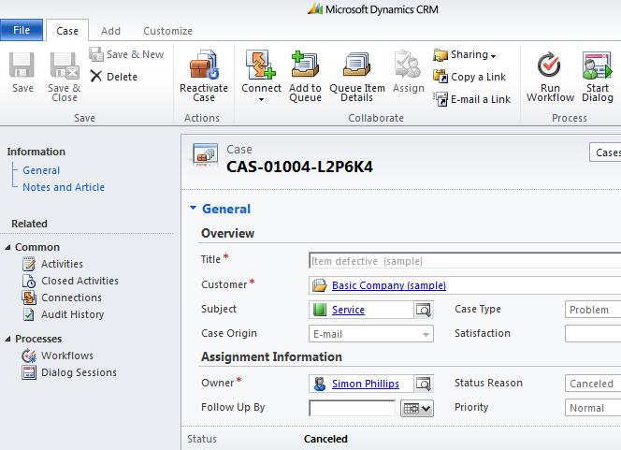Click the Sharing folder icon
The image size is (621, 450).
pyautogui.click(x=440, y=55)
